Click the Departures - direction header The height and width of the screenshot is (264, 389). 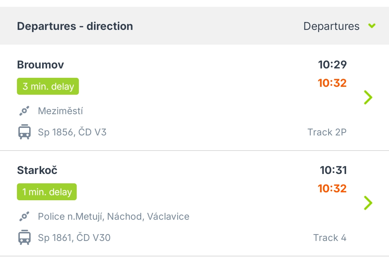(75, 26)
